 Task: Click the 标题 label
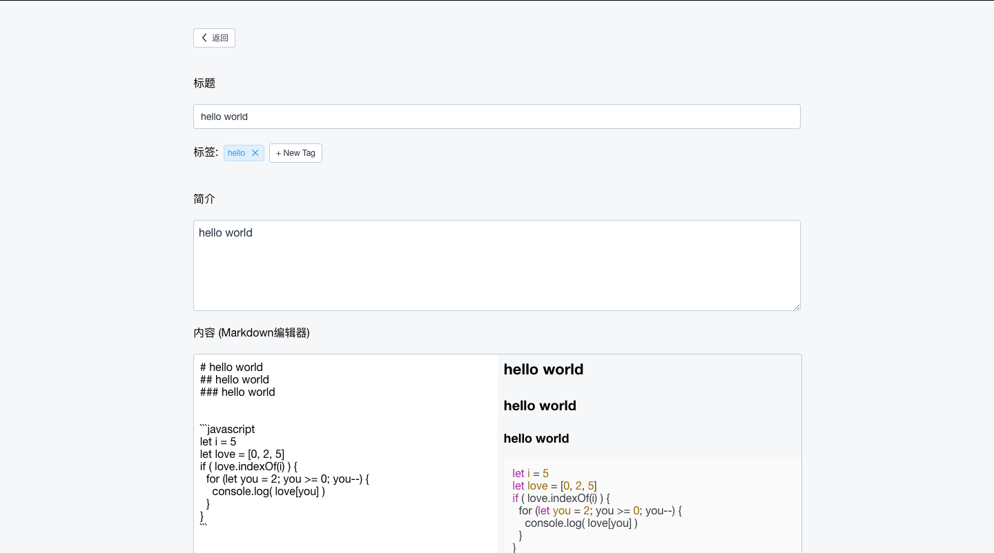click(x=204, y=83)
